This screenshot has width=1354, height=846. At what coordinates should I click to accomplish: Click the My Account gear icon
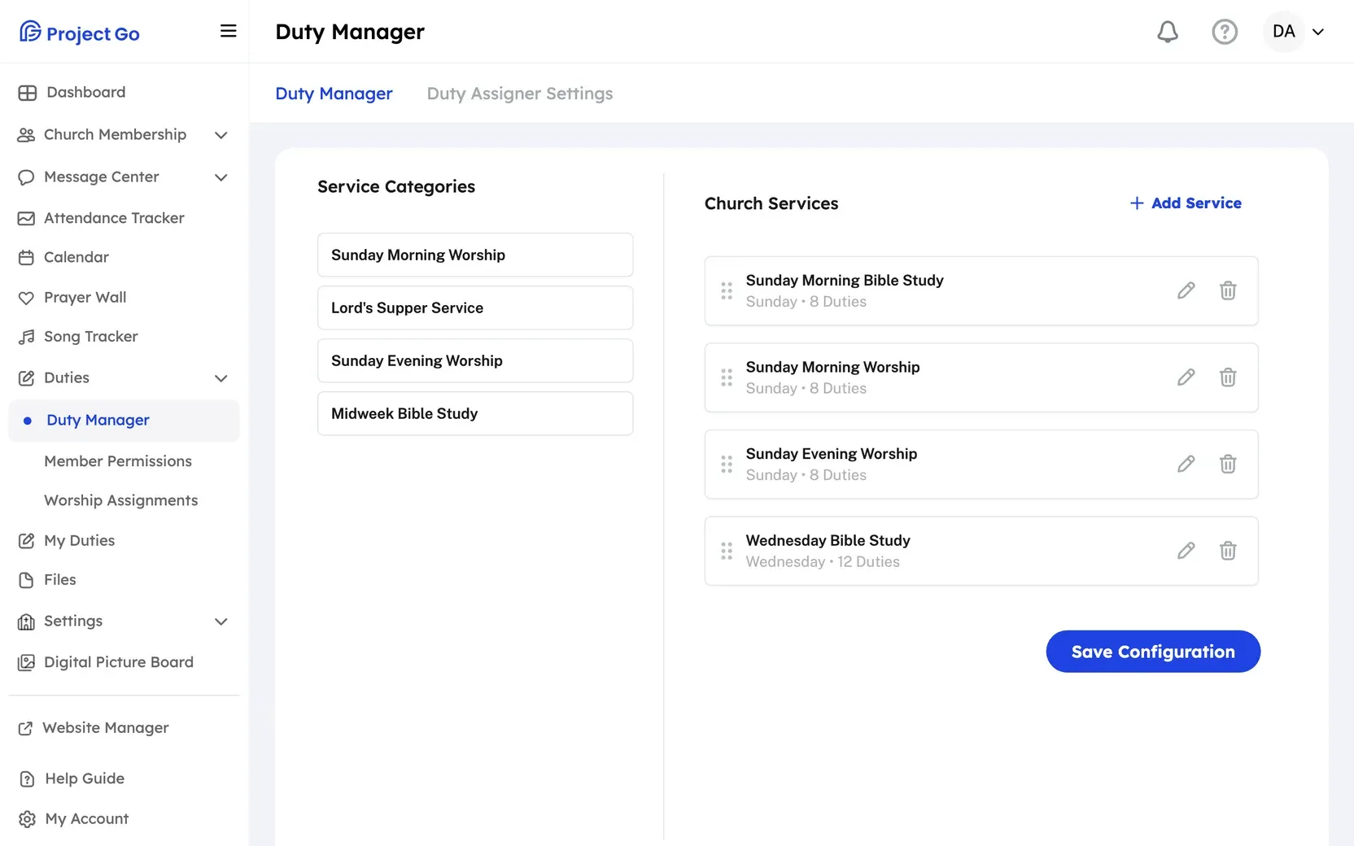(x=27, y=819)
